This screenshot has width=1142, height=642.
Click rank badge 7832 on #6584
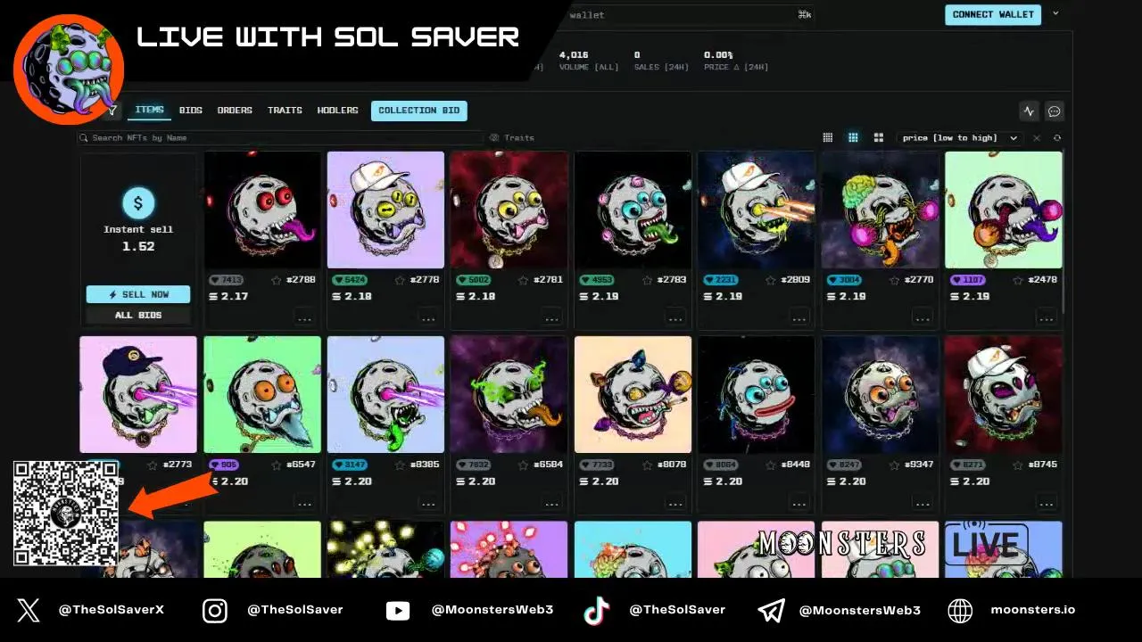[473, 465]
